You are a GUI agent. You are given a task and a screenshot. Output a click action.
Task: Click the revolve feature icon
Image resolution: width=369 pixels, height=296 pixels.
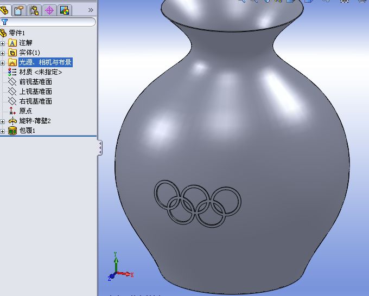point(12,121)
